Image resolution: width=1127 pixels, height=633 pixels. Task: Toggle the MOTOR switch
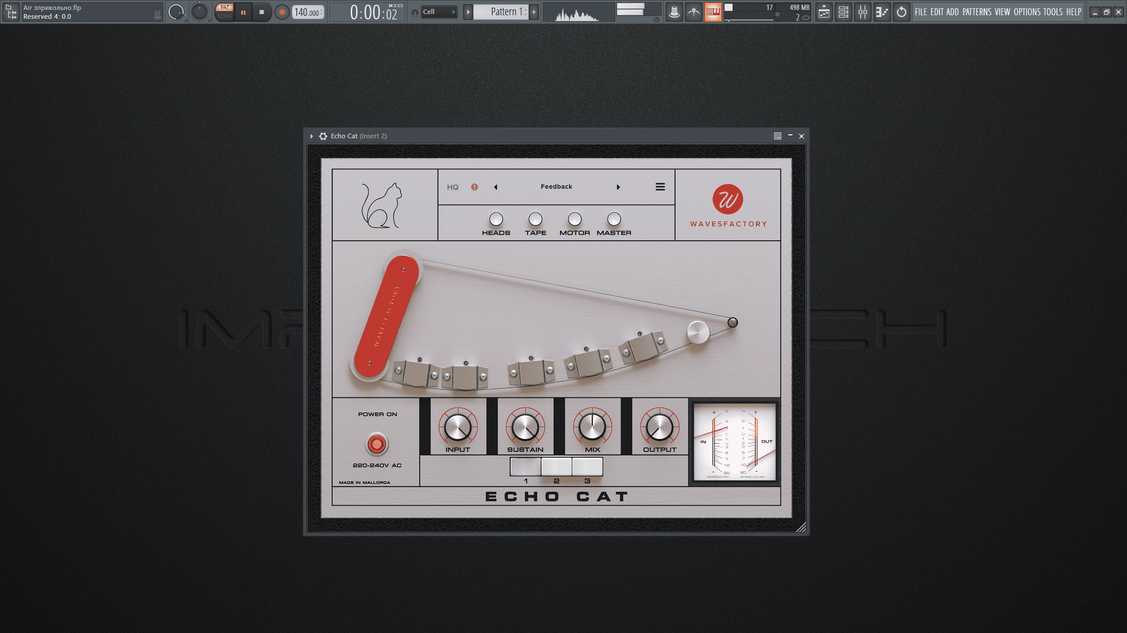(x=575, y=219)
